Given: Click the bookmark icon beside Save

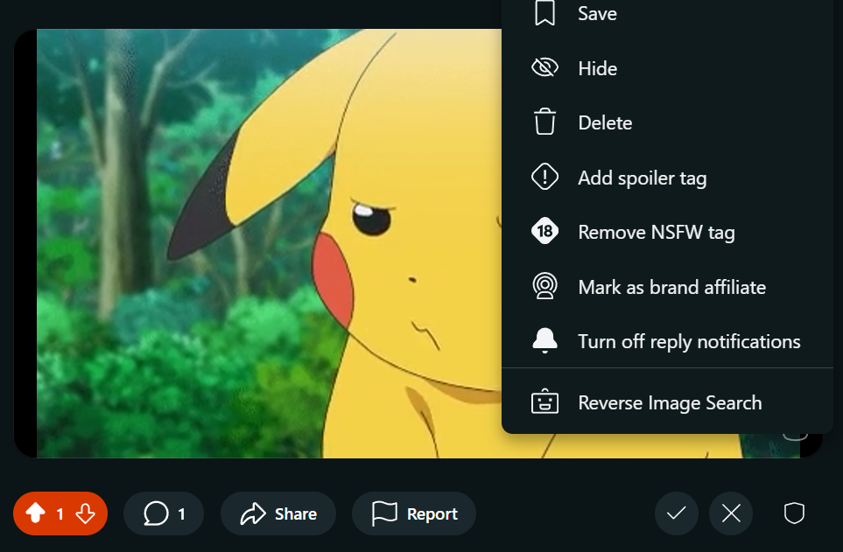Looking at the screenshot, I should click(544, 13).
